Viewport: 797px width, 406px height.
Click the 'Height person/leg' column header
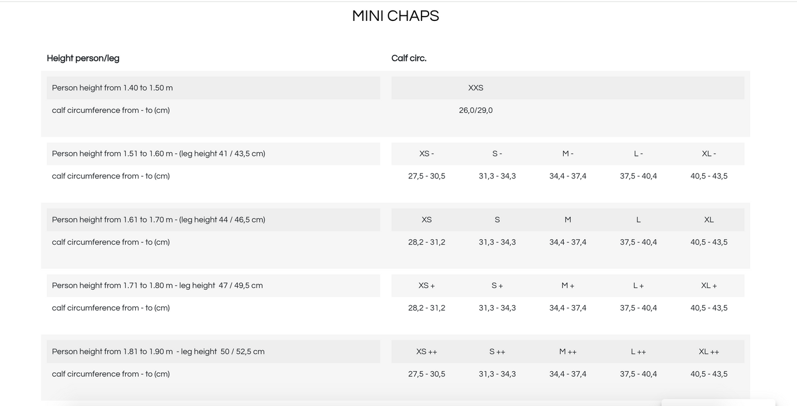pyautogui.click(x=83, y=58)
